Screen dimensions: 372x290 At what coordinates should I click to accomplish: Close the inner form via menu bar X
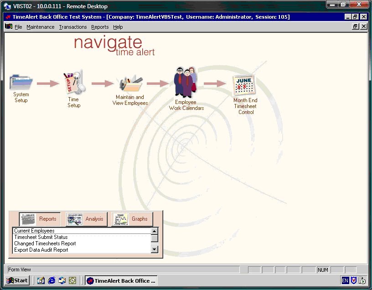[x=364, y=26]
